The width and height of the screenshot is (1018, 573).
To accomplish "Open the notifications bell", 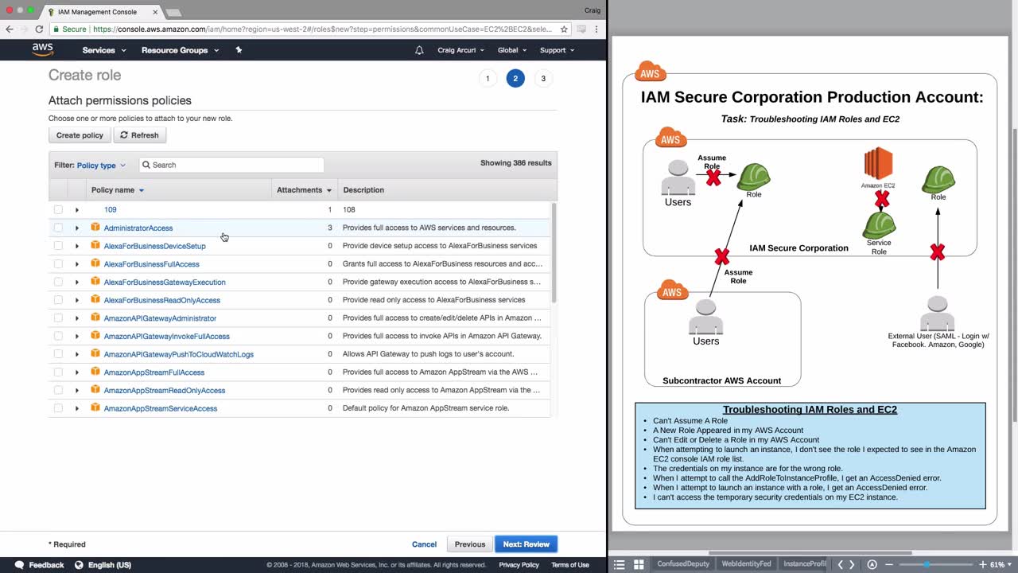I will (419, 50).
